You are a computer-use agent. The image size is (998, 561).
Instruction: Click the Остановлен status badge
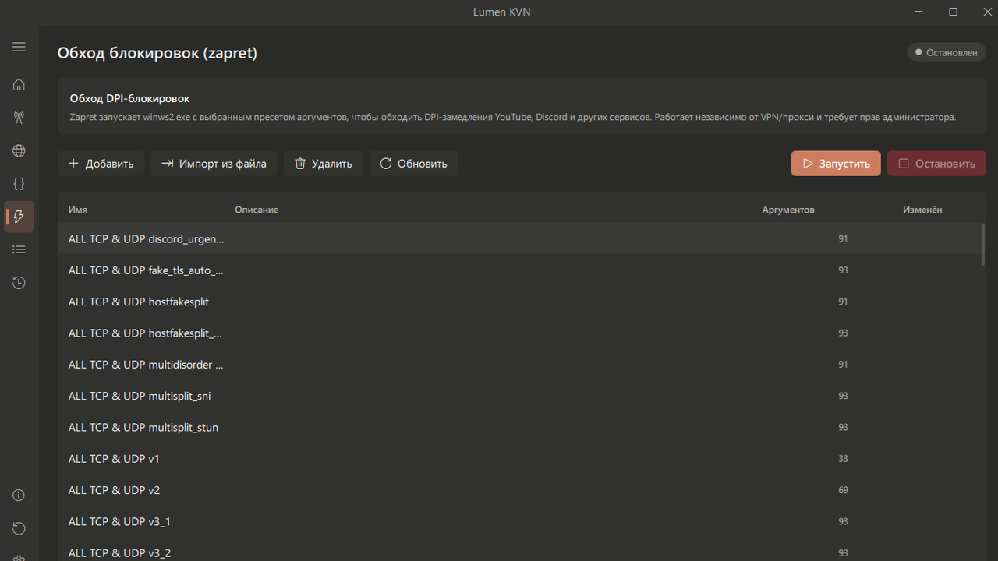tap(946, 52)
